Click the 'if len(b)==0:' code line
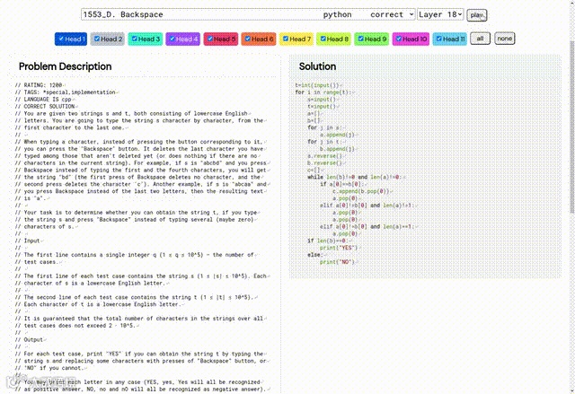Viewport: 575px width, 394px height. click(327, 241)
